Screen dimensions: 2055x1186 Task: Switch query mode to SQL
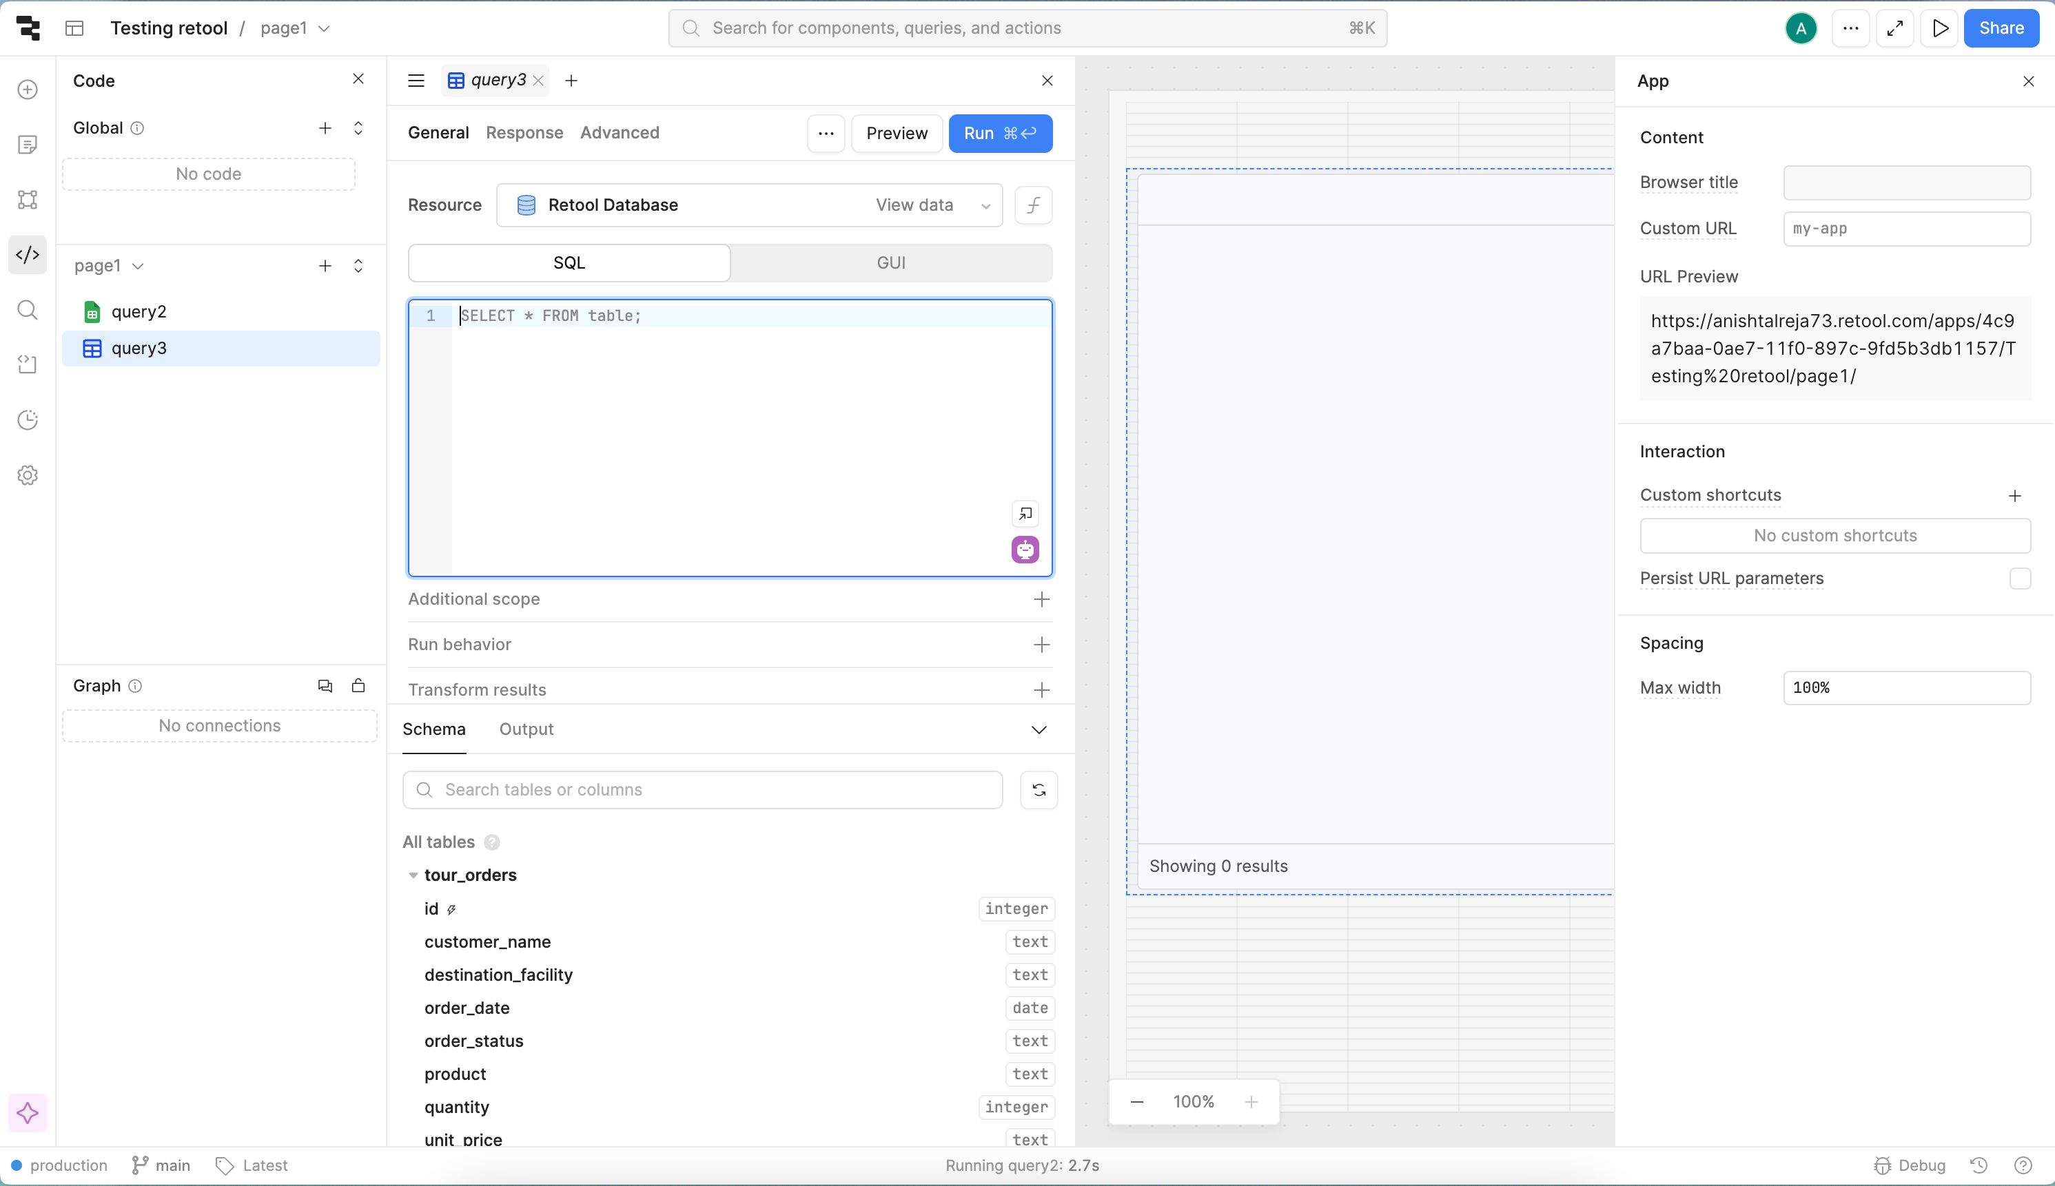click(x=569, y=263)
